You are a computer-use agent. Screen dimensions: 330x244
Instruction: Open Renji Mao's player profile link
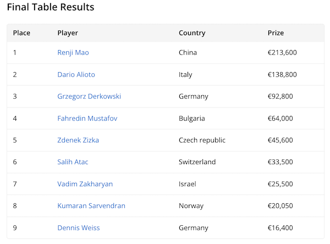coord(73,53)
